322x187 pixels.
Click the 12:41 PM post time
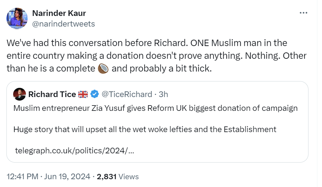pos(23,176)
